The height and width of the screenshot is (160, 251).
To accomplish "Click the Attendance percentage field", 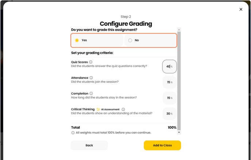I will click(x=169, y=82).
